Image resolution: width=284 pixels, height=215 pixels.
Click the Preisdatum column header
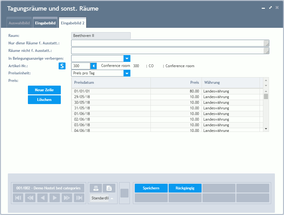[111, 82]
